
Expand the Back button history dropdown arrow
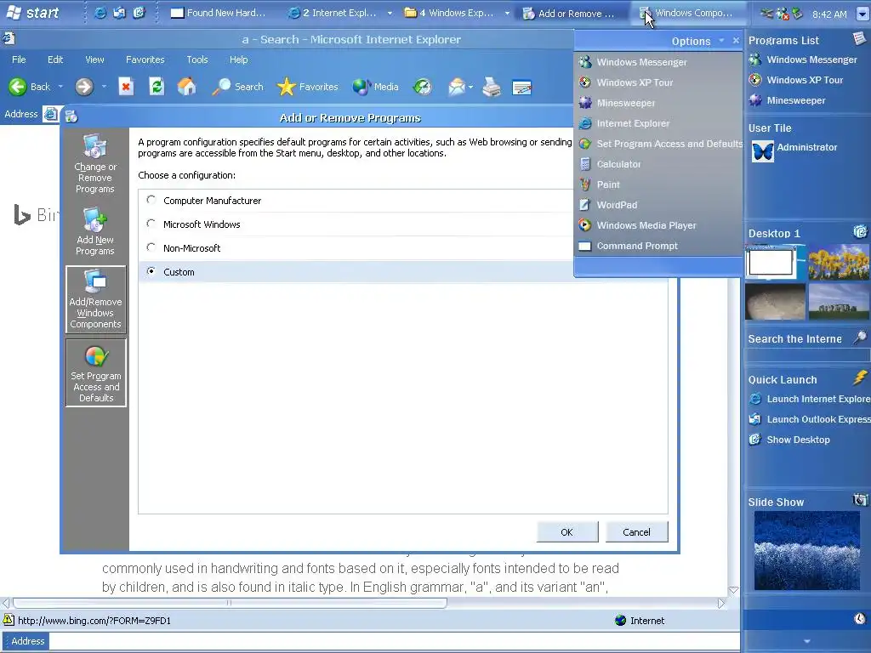60,87
